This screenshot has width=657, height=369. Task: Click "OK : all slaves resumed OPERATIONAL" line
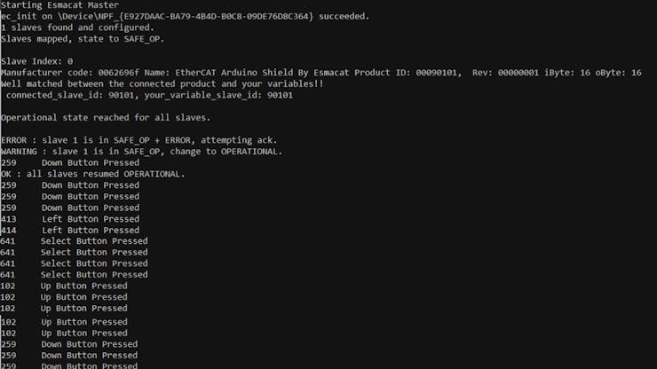pos(93,174)
